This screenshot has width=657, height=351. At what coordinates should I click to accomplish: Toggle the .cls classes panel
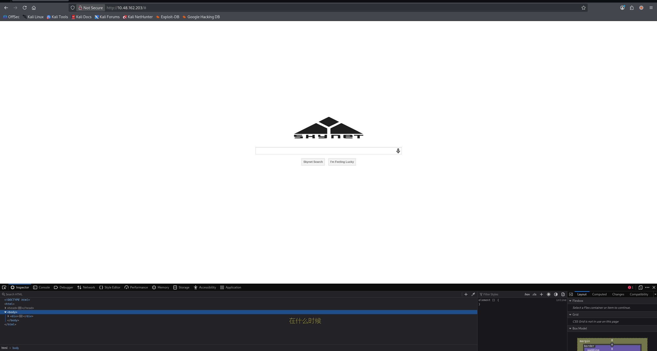[x=534, y=294]
